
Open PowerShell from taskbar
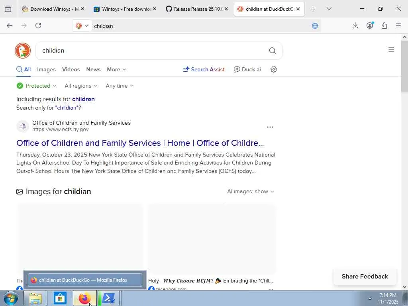tap(109, 298)
